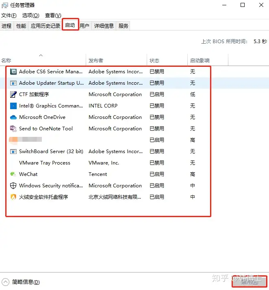The image size is (269, 290).
Task: Select the Adobe CS6 Service Mana... row name
Action: [51, 72]
